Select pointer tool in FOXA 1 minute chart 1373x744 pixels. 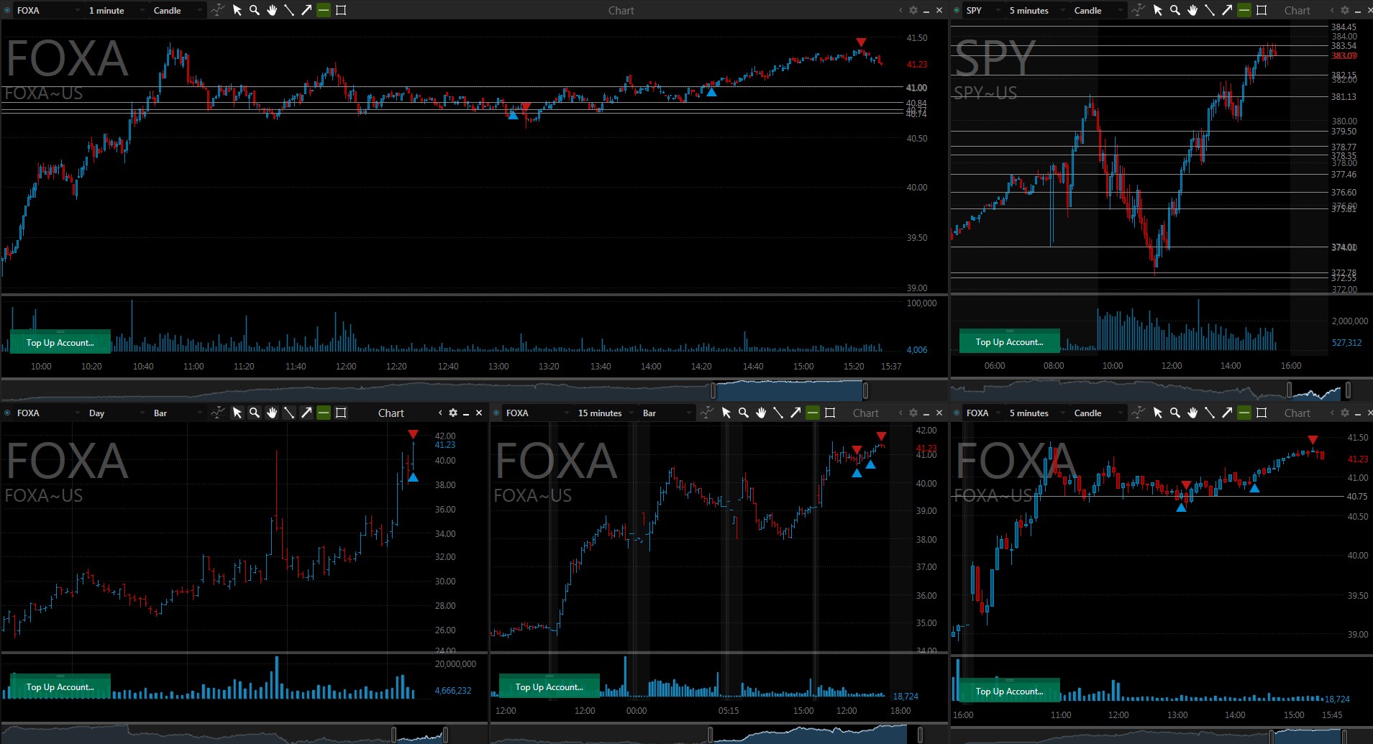(x=237, y=10)
